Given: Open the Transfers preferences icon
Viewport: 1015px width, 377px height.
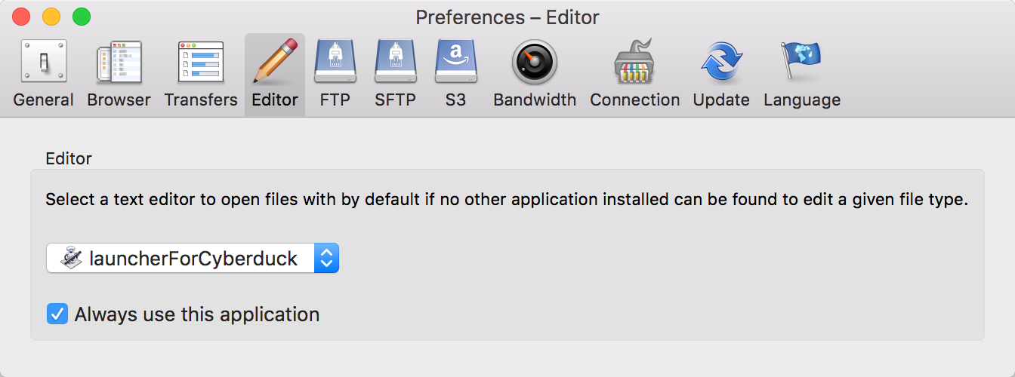Looking at the screenshot, I should [x=201, y=62].
